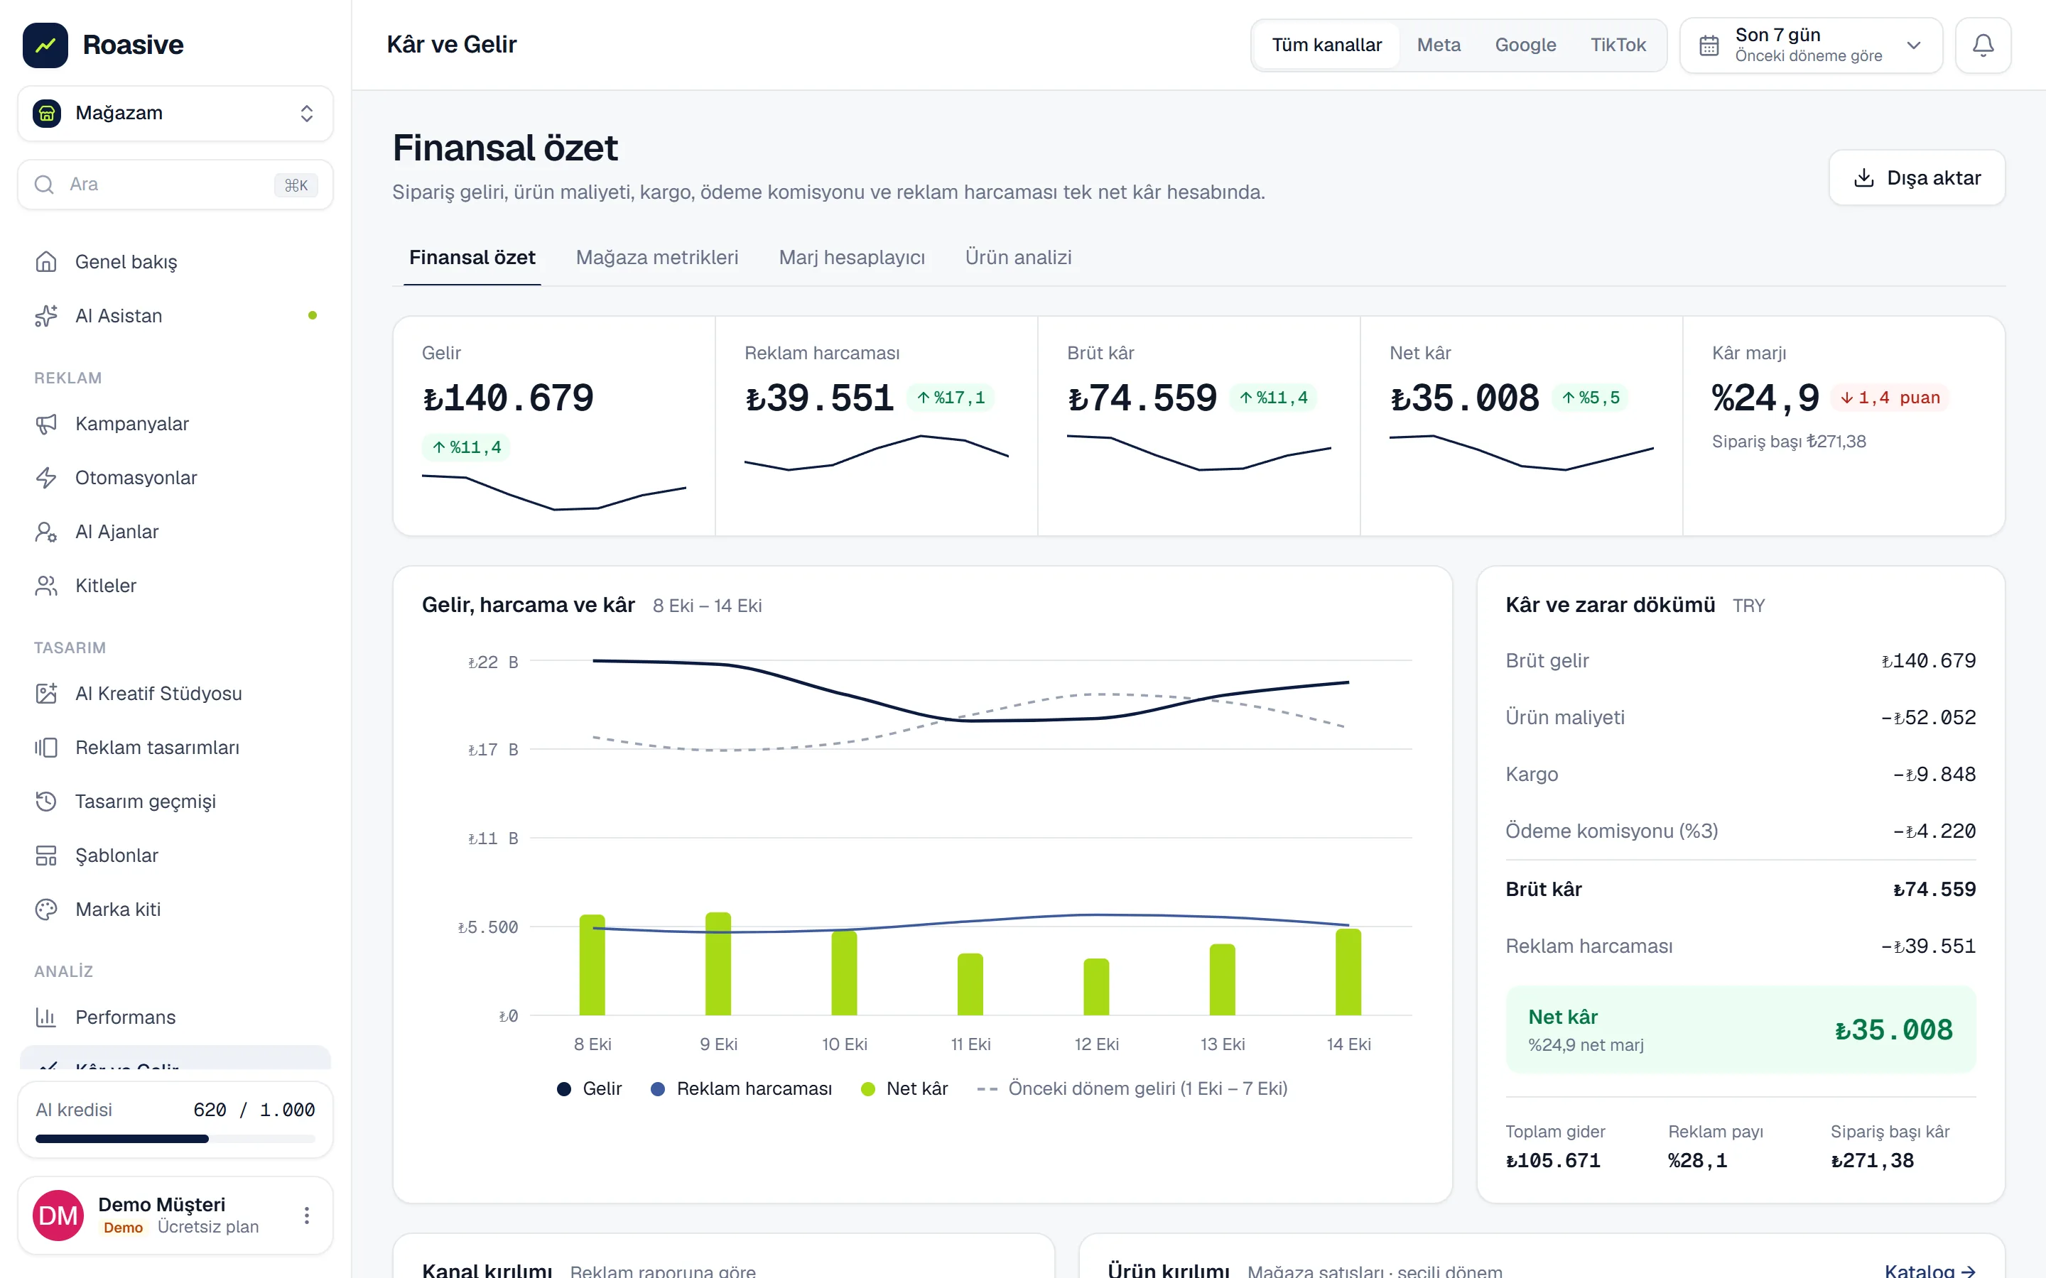
Task: Toggle Net kâr series in legend
Action: pyautogui.click(x=904, y=1088)
